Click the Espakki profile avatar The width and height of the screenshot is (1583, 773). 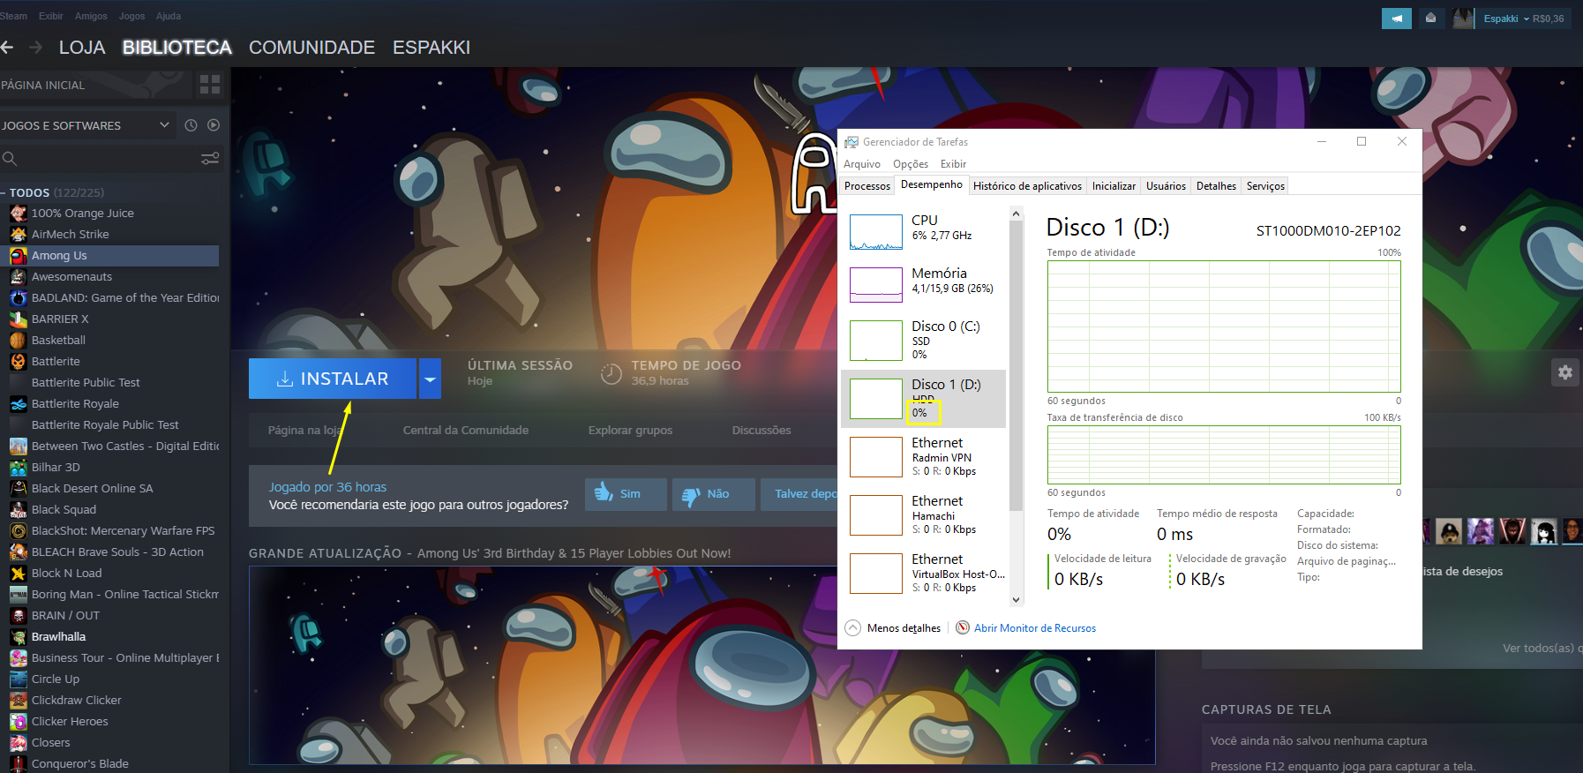[1463, 18]
